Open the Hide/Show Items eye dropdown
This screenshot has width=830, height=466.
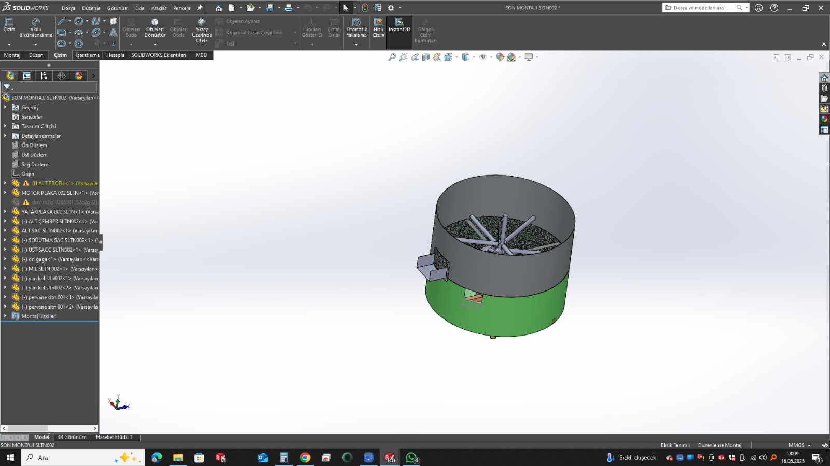pos(483,57)
